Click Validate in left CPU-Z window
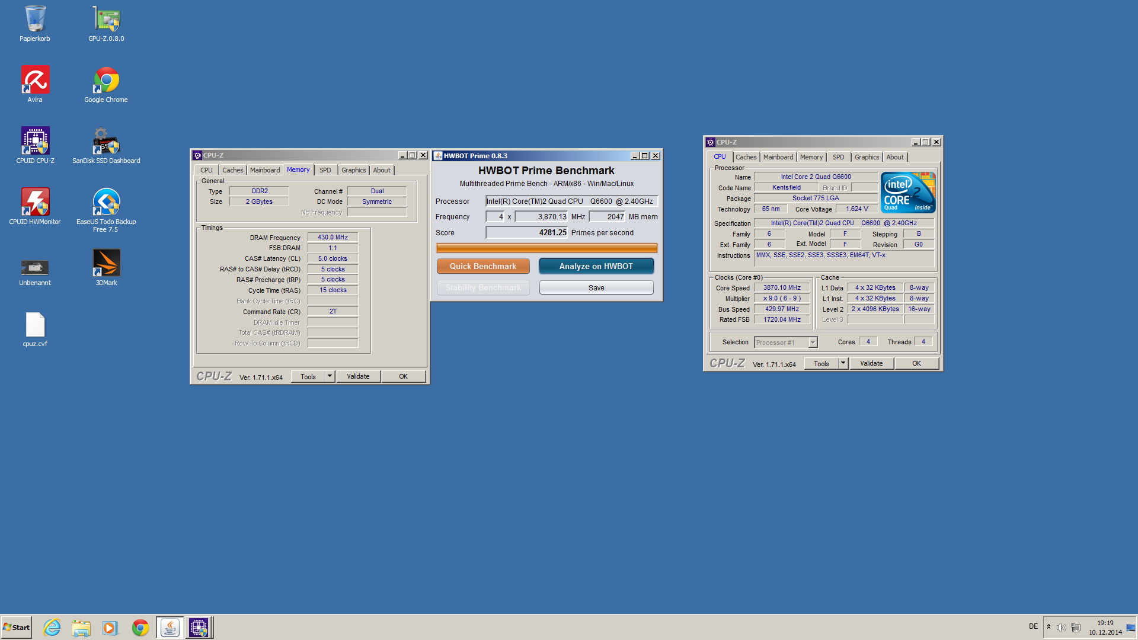Image resolution: width=1138 pixels, height=640 pixels. [358, 377]
